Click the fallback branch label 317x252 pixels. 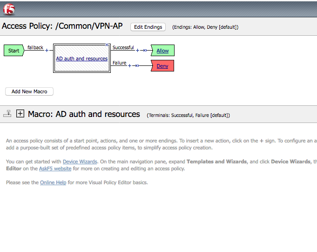(35, 47)
